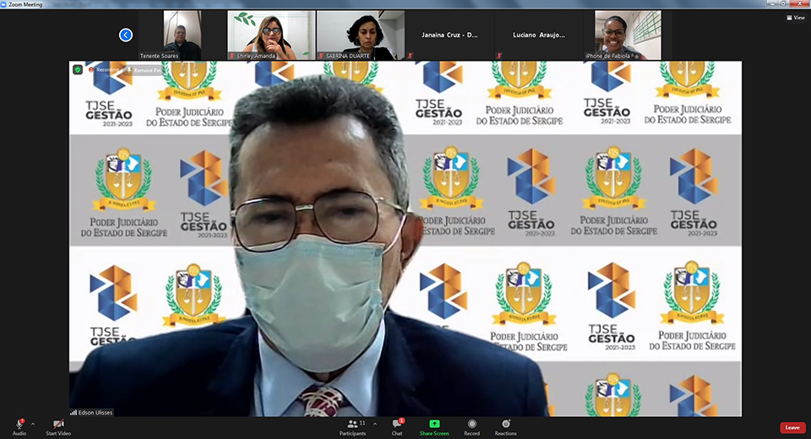
Task: Start recording with the Record icon
Action: point(471,424)
